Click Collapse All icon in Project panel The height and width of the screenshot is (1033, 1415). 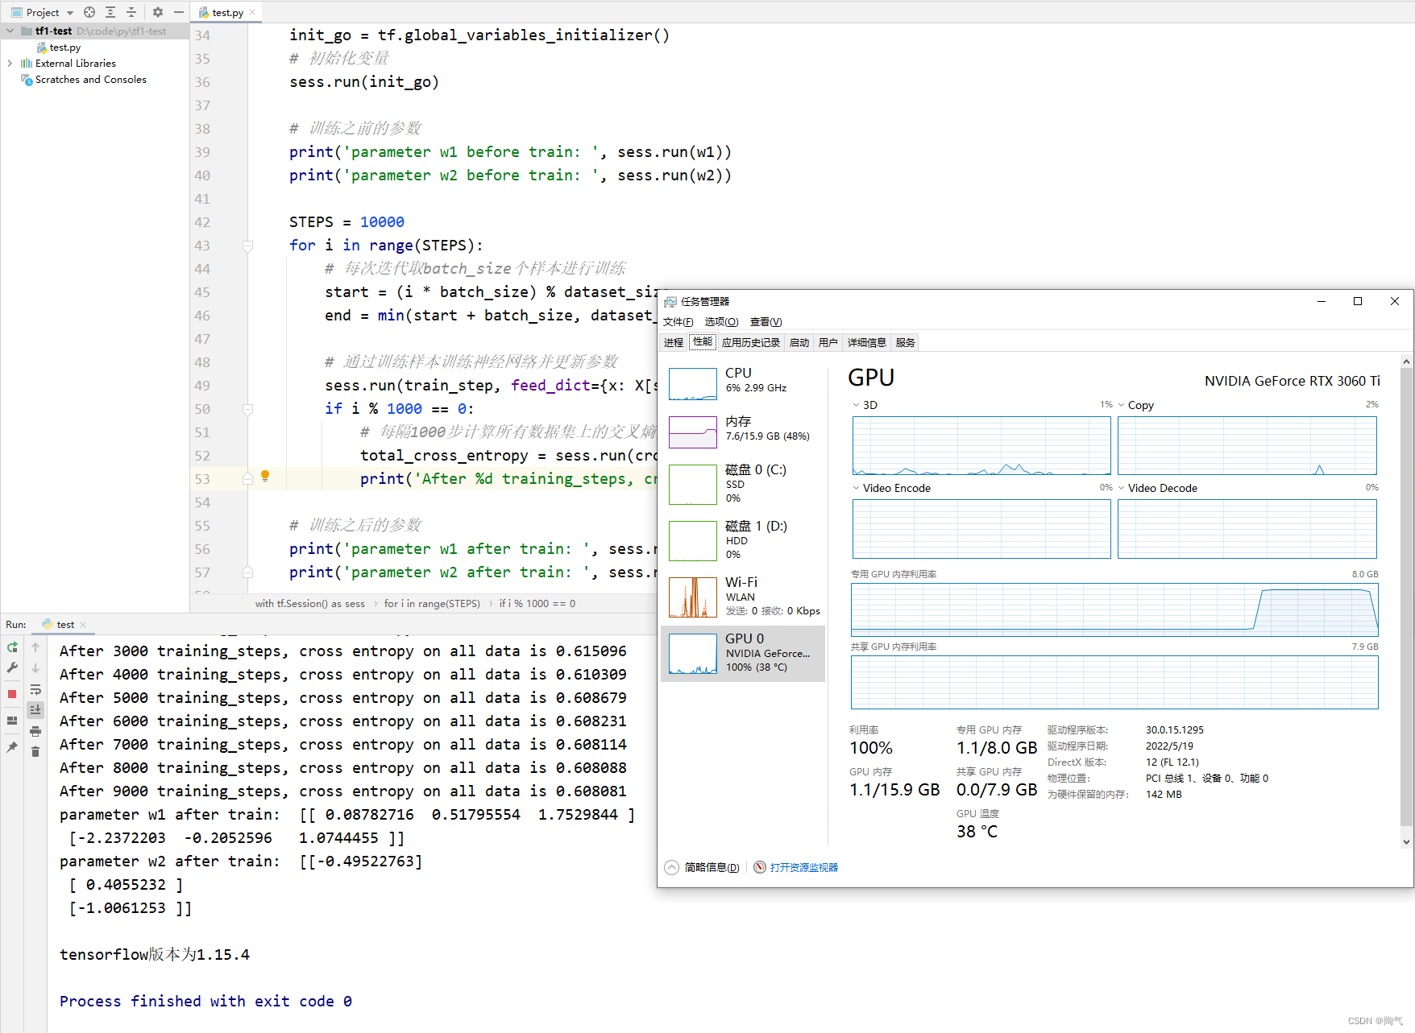point(131,12)
